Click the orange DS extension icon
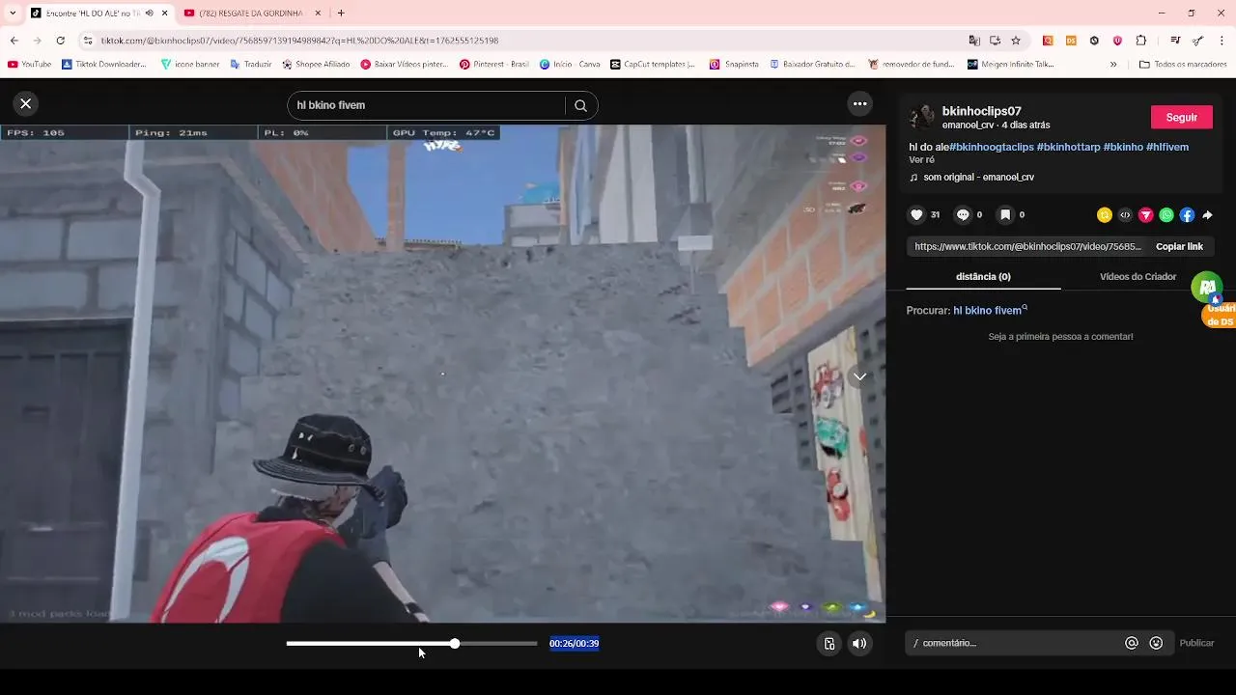This screenshot has width=1236, height=695. [x=1071, y=41]
